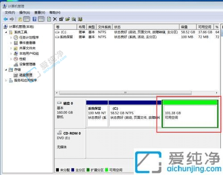Click the horizontal scrollbar thumb
The height and width of the screenshot is (175, 223).
[x=125, y=93]
